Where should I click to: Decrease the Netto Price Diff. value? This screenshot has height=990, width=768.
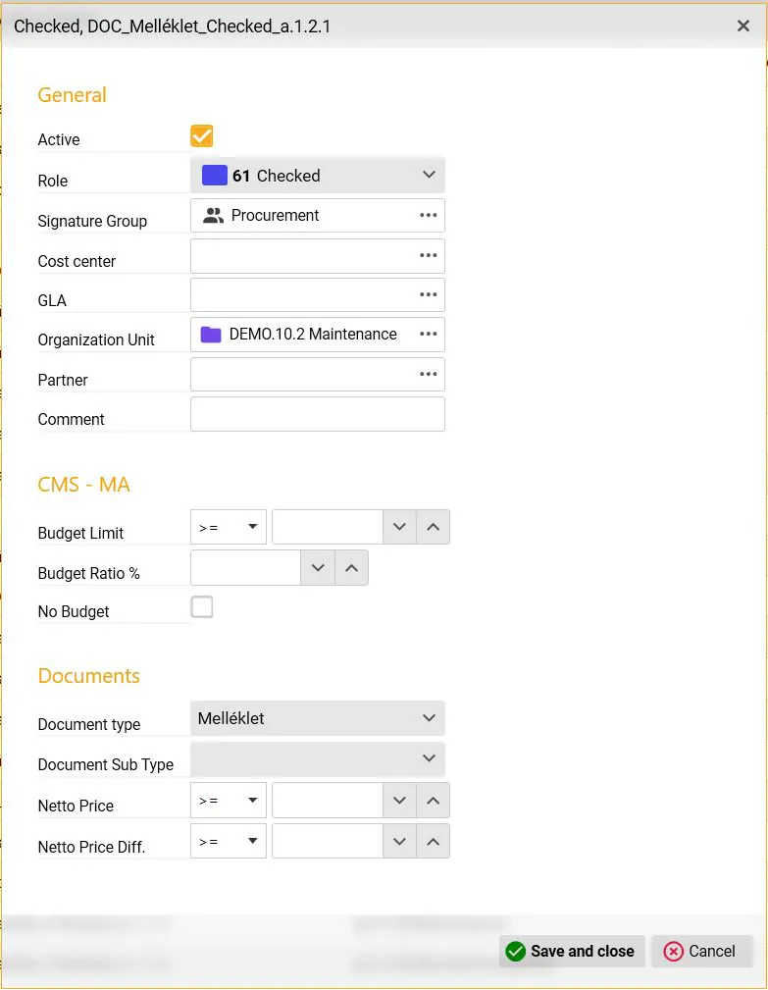point(399,841)
